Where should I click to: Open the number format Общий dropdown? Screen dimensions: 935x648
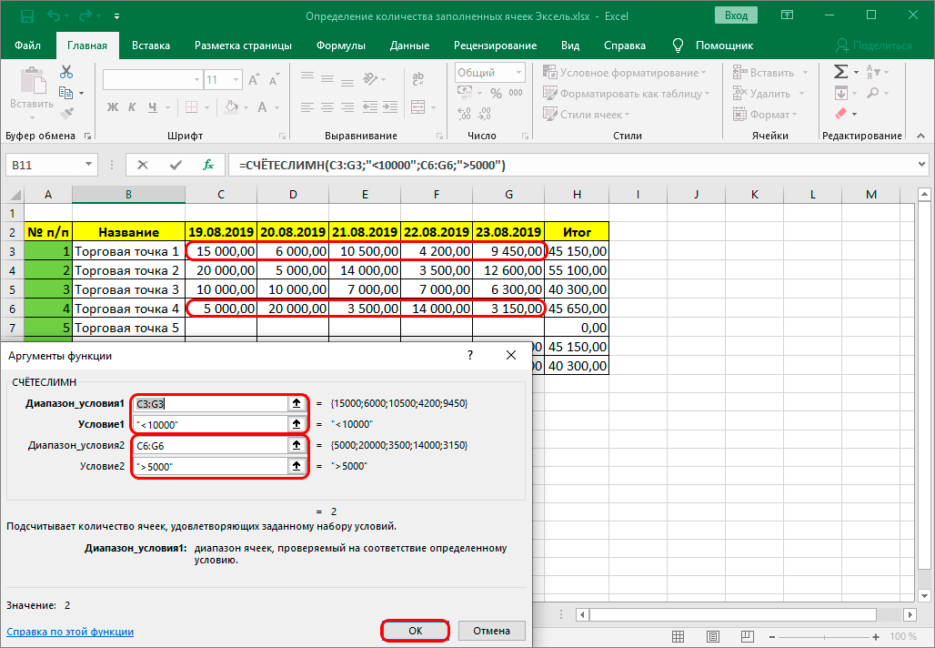(x=518, y=72)
